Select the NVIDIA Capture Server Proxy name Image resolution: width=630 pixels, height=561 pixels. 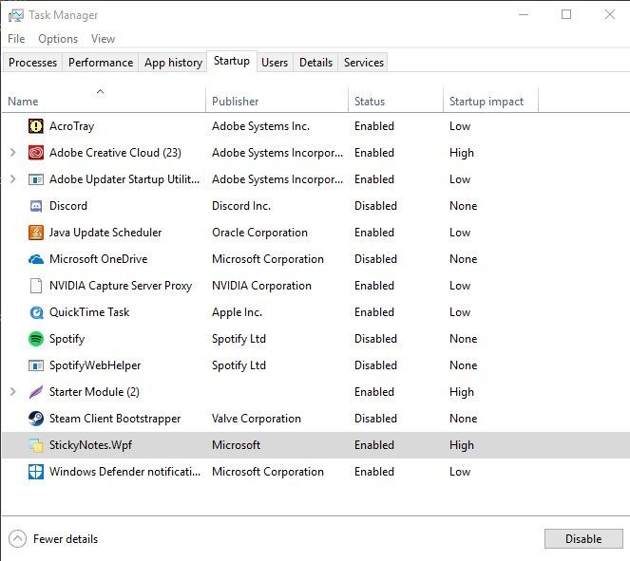tap(121, 286)
